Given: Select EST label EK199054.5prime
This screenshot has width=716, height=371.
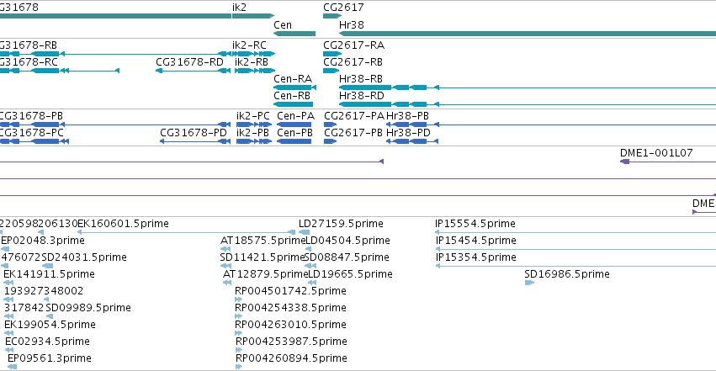Looking at the screenshot, I should coord(50,325).
